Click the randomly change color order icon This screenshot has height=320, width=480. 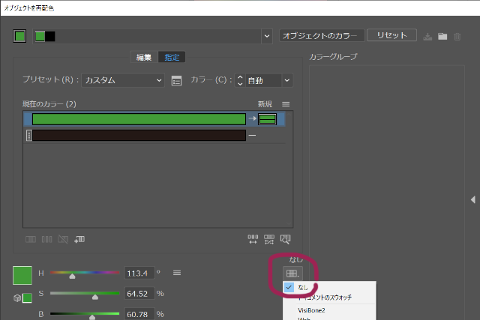[253, 239]
